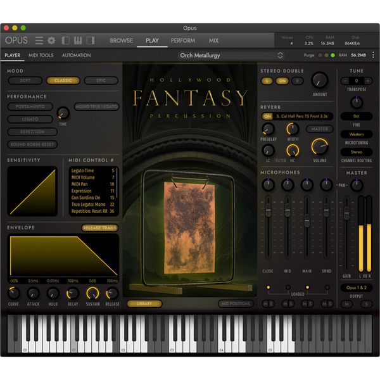Increase transpose with plus stepper
The height and width of the screenshot is (380, 380).
coord(368,81)
